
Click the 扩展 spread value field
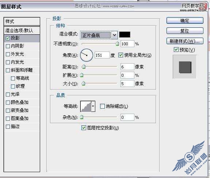127,75
